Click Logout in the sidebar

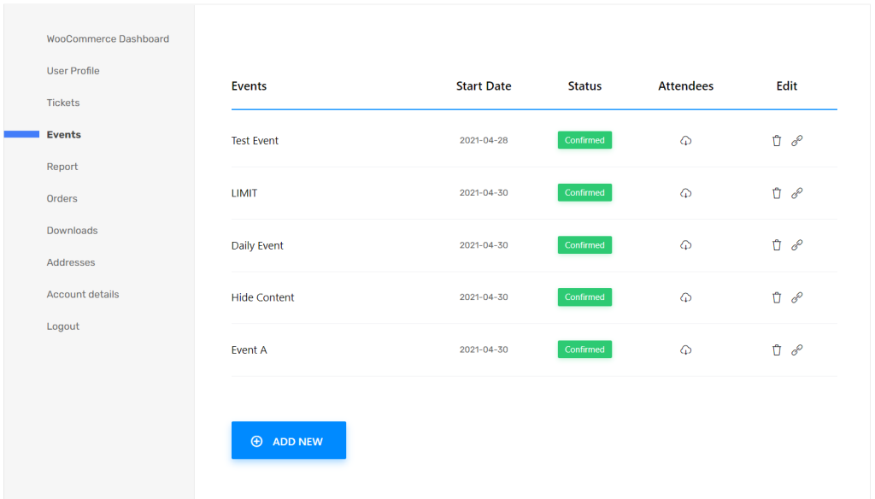point(62,326)
